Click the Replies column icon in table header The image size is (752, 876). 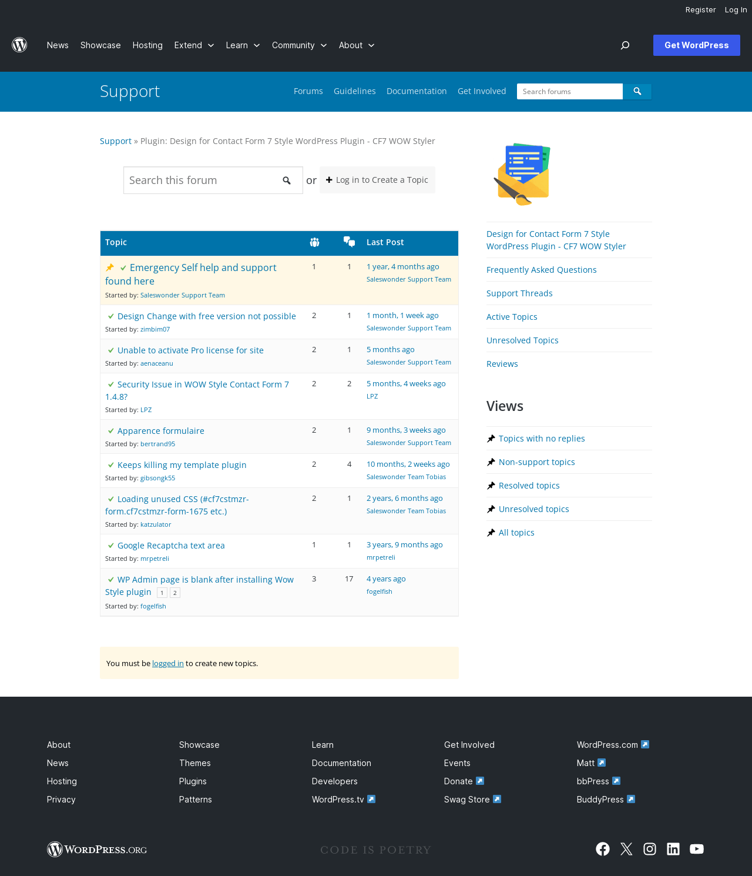tap(349, 242)
